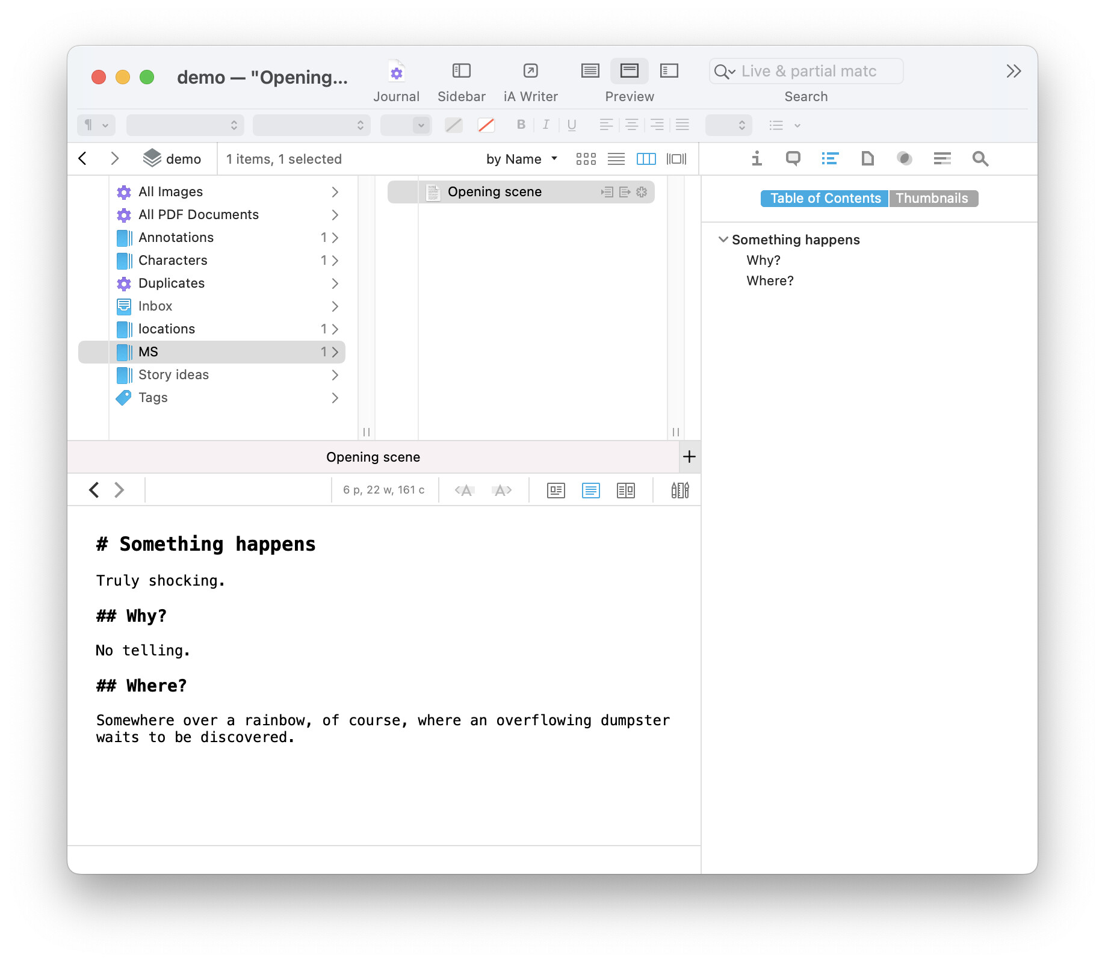The width and height of the screenshot is (1105, 963).
Task: Add a new tab with the plus button
Action: pos(689,457)
